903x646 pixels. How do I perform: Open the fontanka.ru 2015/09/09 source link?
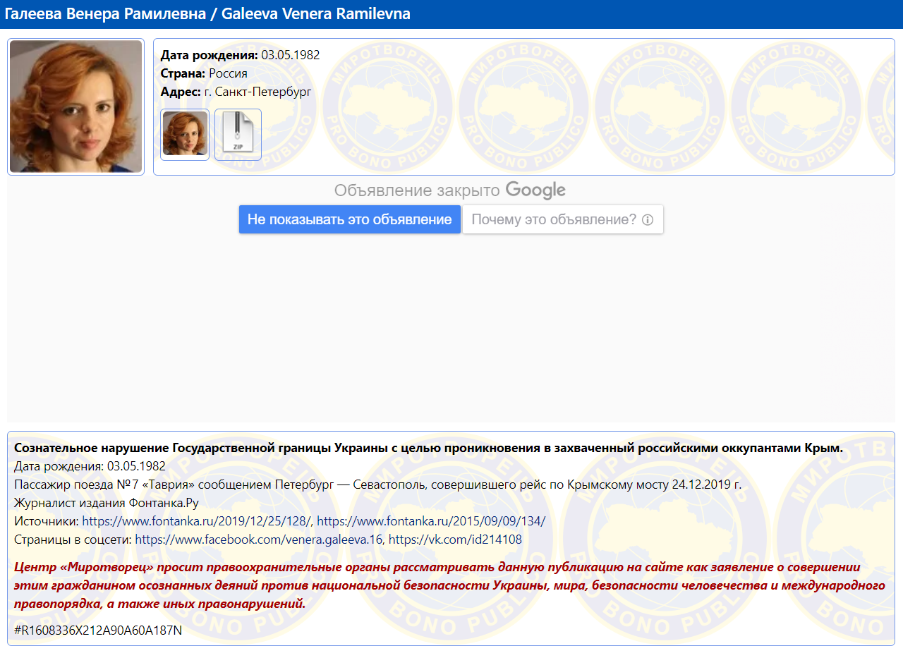(x=431, y=521)
